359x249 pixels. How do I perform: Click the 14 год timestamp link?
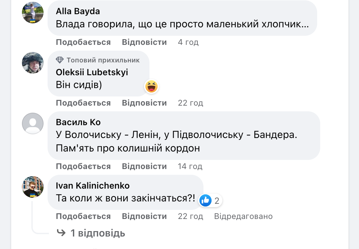[190, 166]
